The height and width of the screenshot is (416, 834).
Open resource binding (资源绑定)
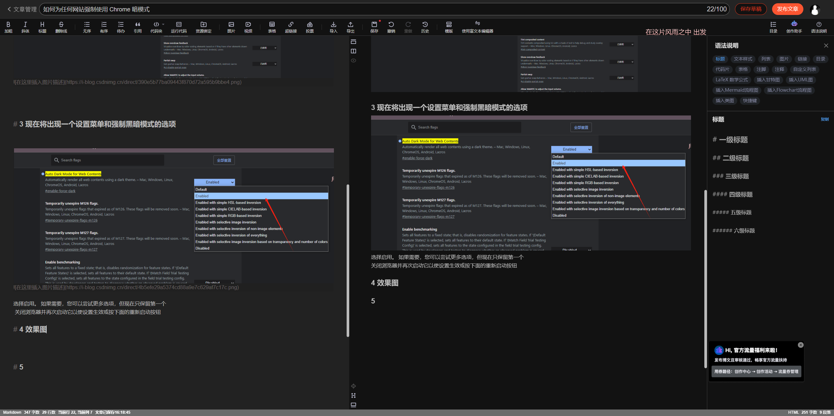click(x=204, y=27)
